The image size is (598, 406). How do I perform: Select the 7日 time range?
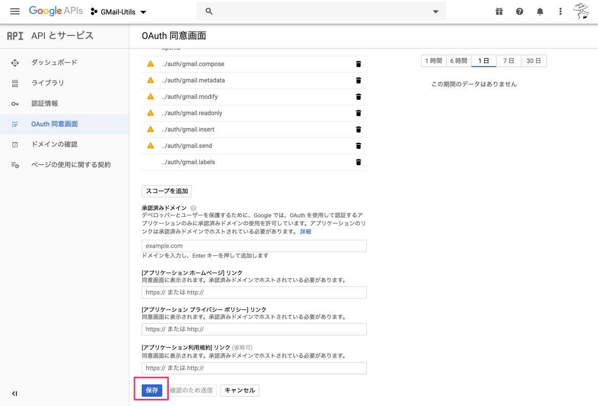[x=508, y=60]
